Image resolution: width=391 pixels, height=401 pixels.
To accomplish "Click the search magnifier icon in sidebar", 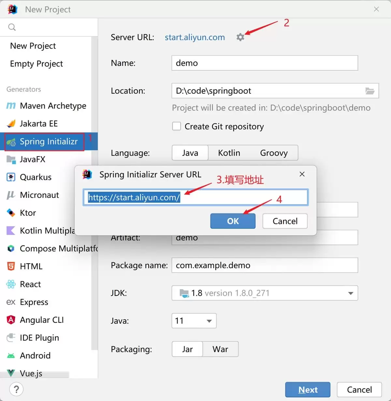I will coord(12,27).
